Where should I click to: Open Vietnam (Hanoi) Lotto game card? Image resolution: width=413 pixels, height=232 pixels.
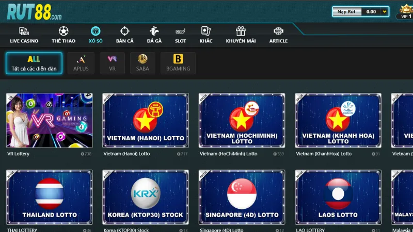[x=146, y=120]
